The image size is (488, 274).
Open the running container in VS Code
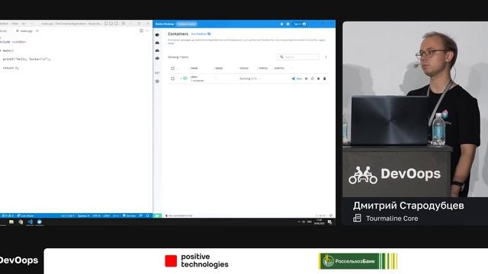297,78
